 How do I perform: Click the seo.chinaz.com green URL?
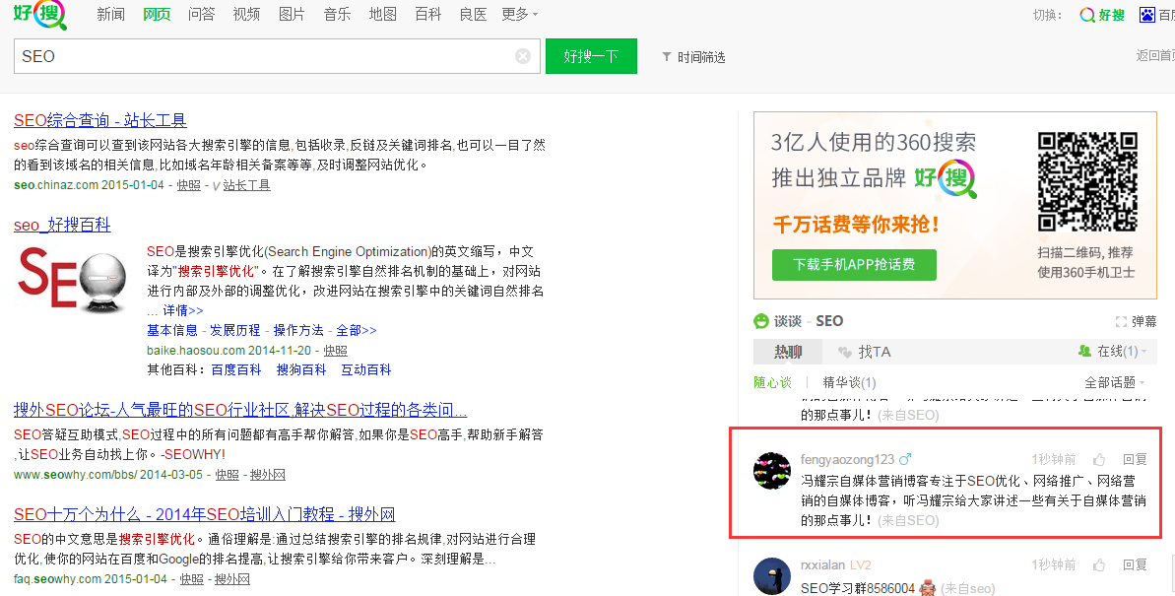tap(56, 185)
